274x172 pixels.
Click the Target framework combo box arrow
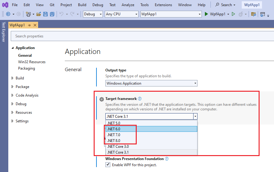(x=195, y=117)
